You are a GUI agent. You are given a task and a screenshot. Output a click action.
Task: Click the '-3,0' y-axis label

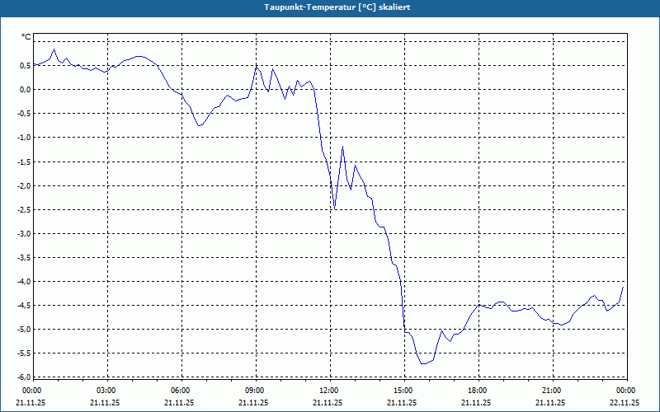[x=25, y=233]
